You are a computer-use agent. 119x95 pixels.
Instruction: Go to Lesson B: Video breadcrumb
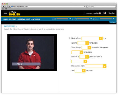pos(24,19)
